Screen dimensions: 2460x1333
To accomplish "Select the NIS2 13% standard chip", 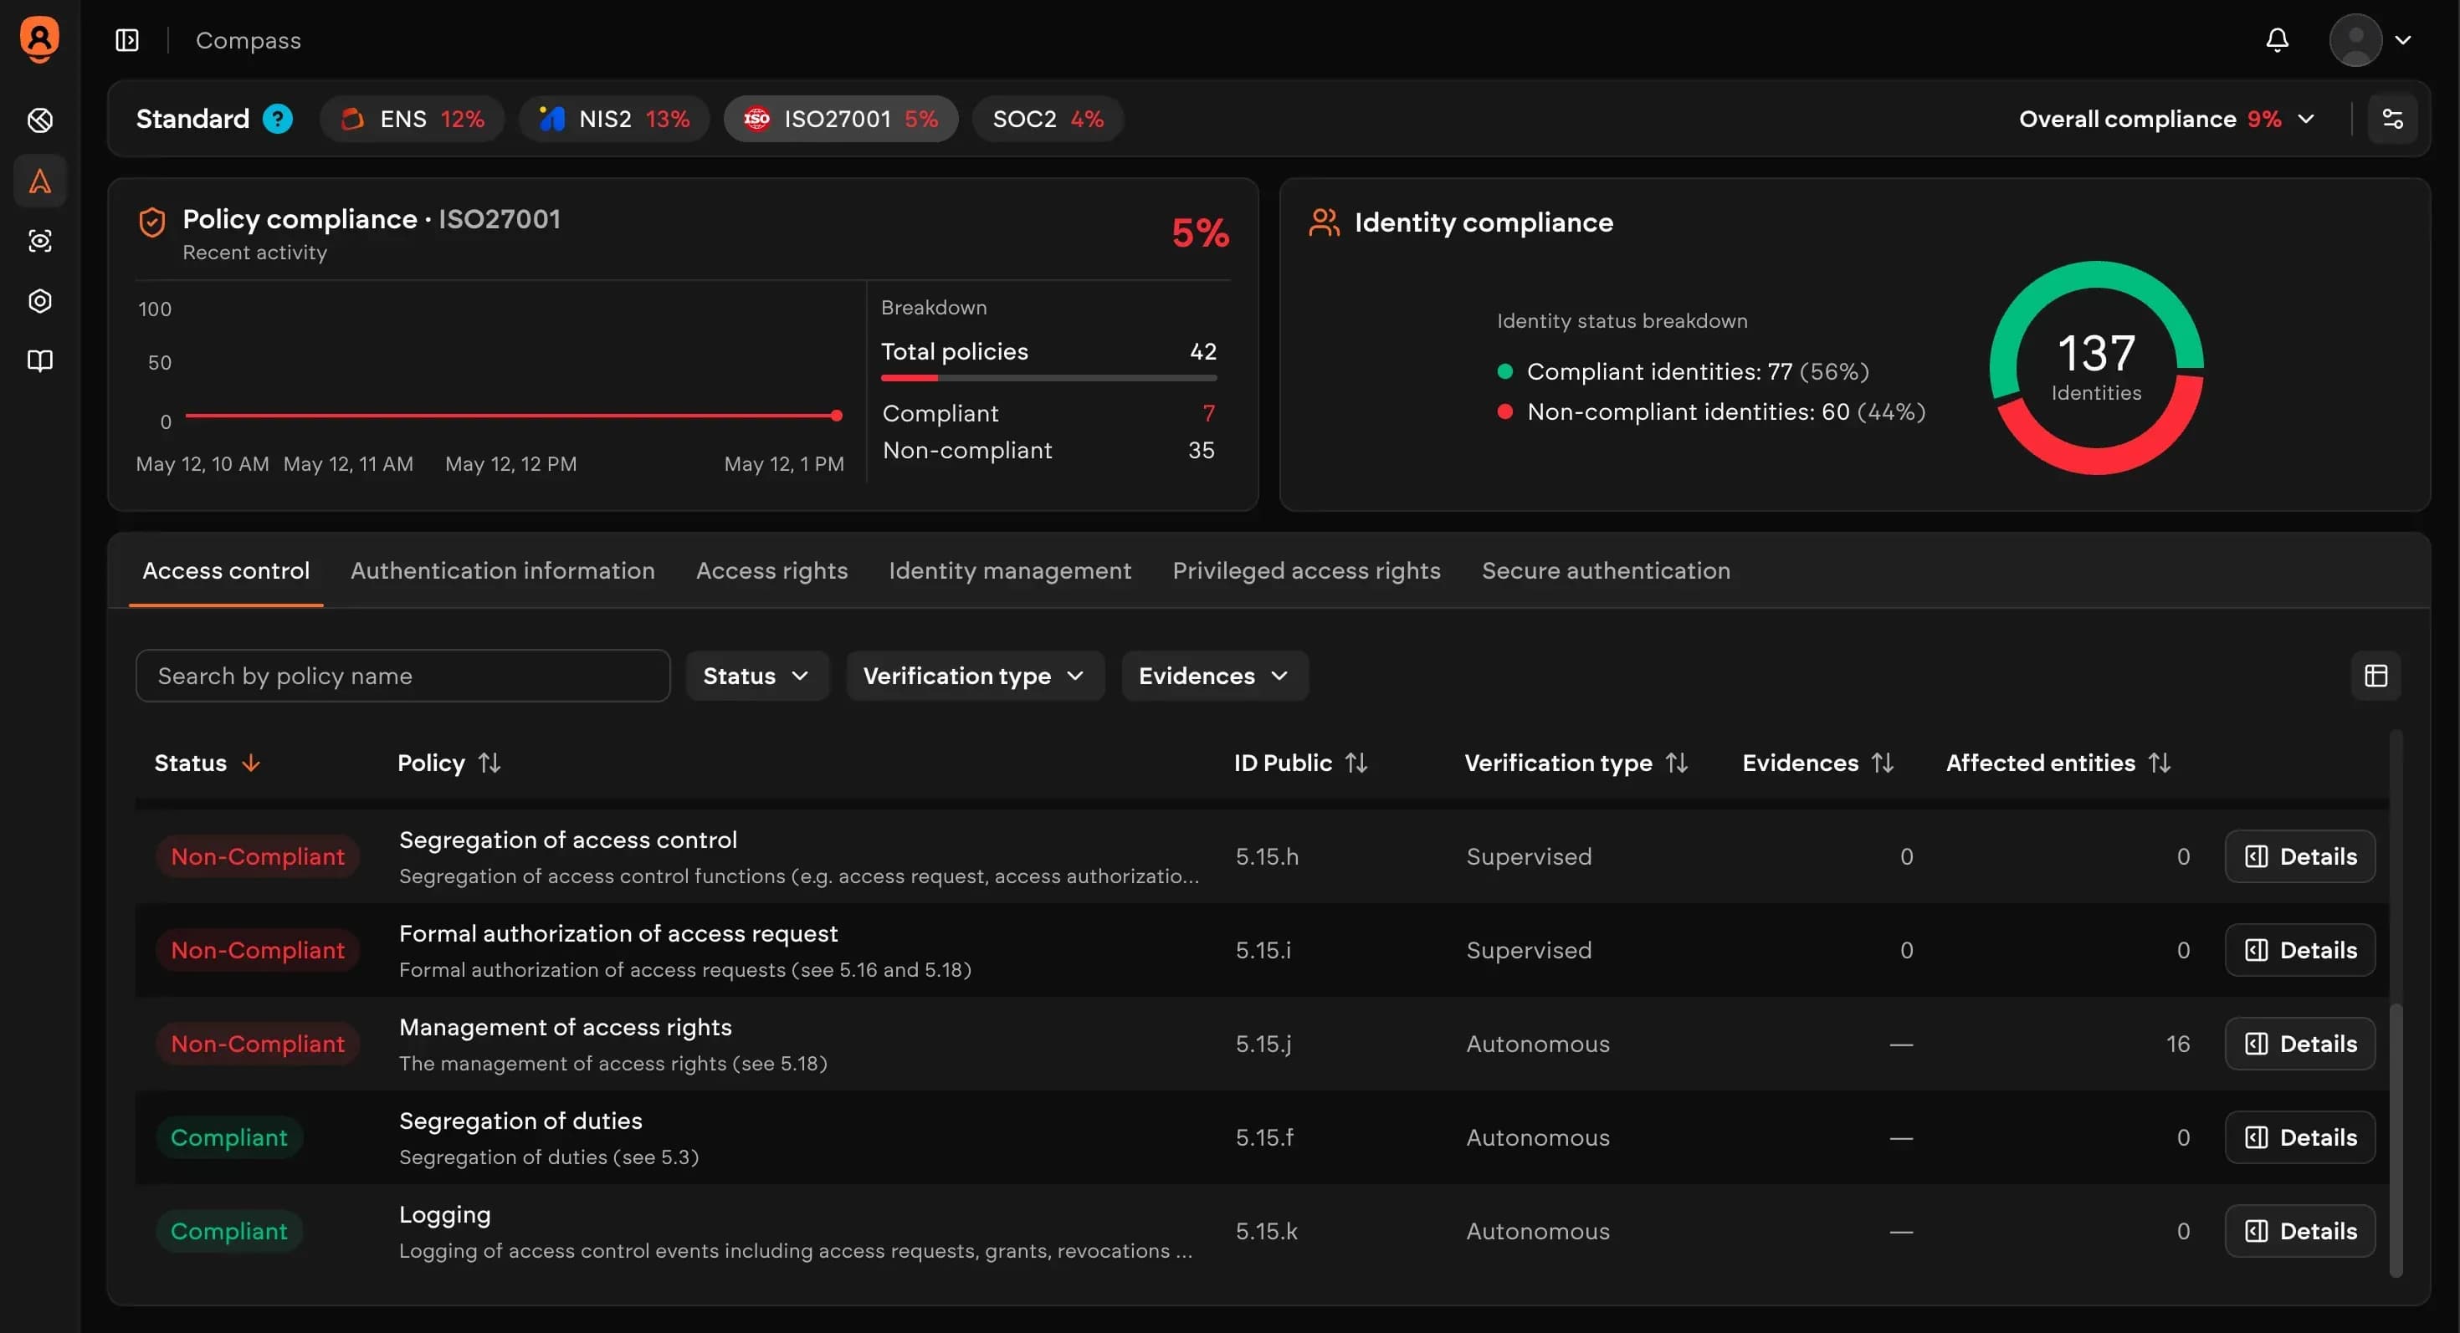I will (614, 118).
